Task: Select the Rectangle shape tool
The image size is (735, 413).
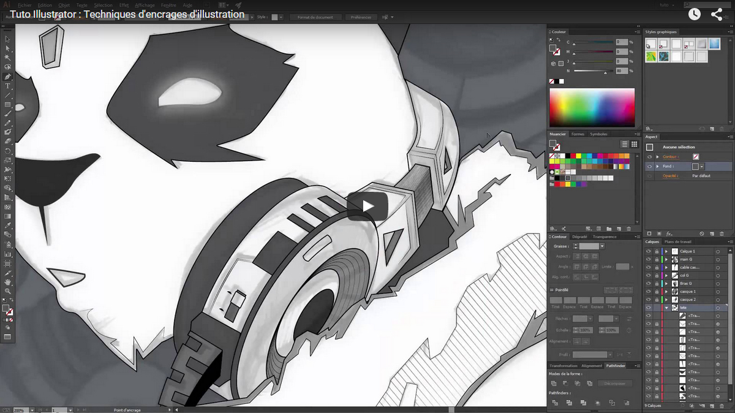Action: 7,104
